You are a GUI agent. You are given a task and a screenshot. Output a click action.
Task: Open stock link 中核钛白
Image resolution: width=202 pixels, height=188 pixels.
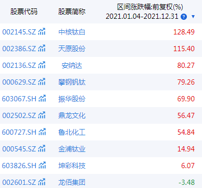coord(72,32)
